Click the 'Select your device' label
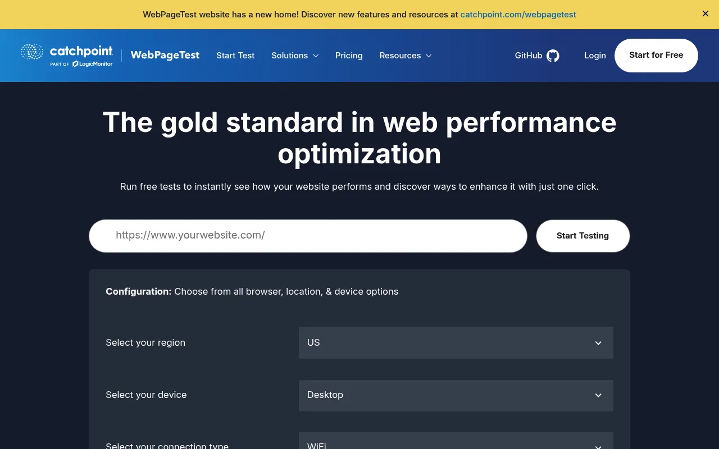 tap(146, 395)
